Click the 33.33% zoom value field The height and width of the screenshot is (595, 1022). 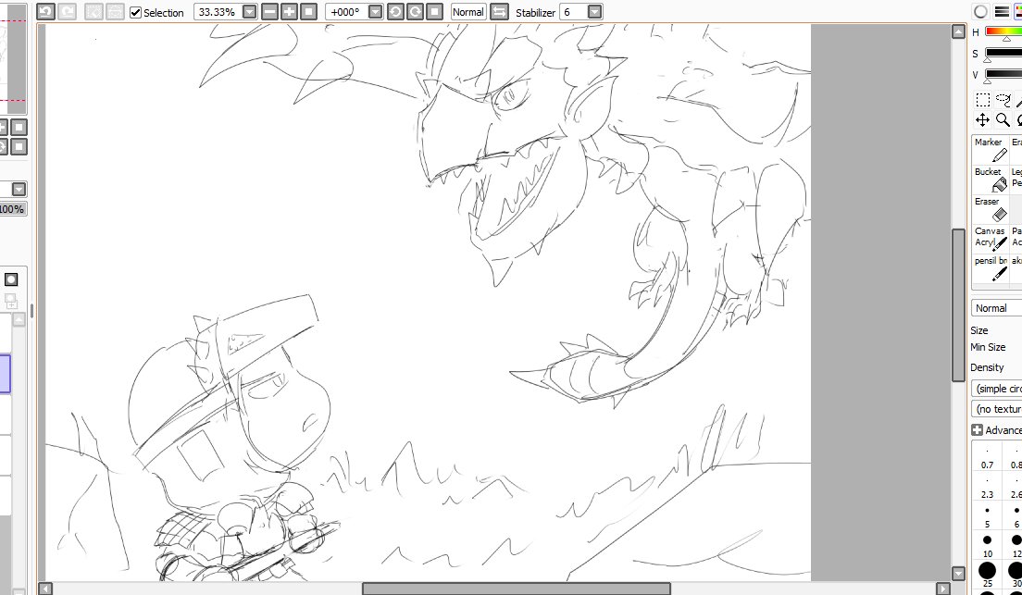(218, 12)
